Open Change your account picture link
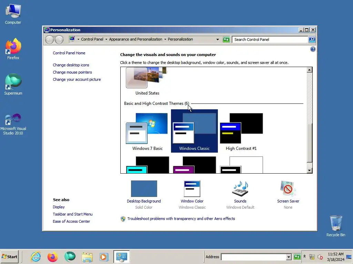This screenshot has height=264, width=353. point(77,79)
